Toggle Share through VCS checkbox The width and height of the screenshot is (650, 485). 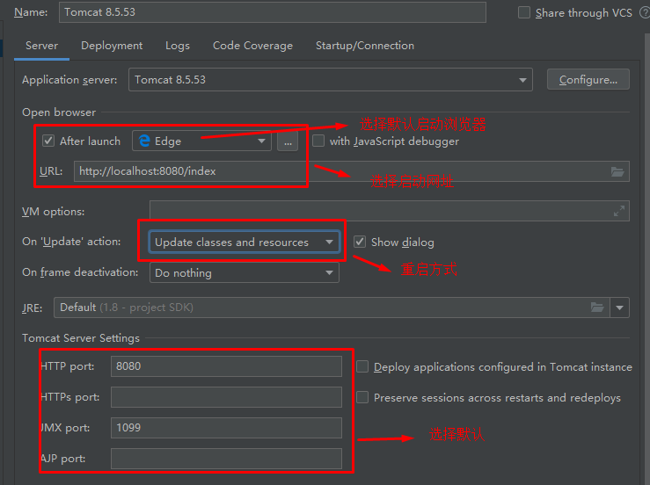[524, 12]
